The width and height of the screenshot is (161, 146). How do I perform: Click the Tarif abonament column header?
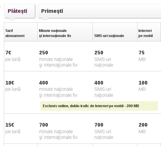coord(21,32)
